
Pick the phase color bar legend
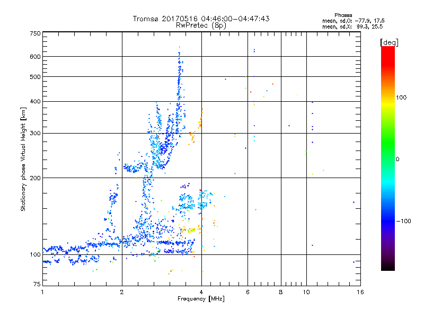click(x=388, y=158)
